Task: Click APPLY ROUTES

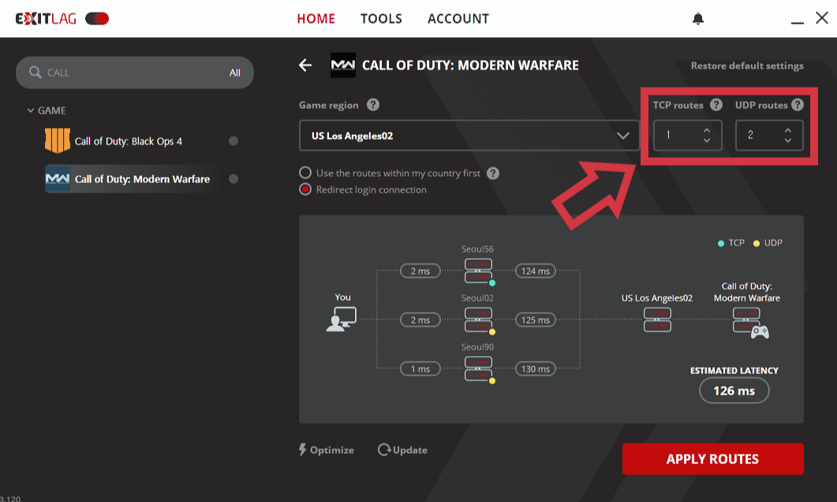Action: (712, 459)
